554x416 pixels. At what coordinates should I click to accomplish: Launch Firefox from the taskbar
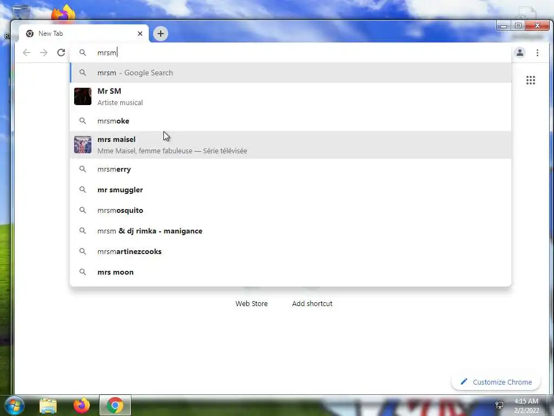point(82,405)
